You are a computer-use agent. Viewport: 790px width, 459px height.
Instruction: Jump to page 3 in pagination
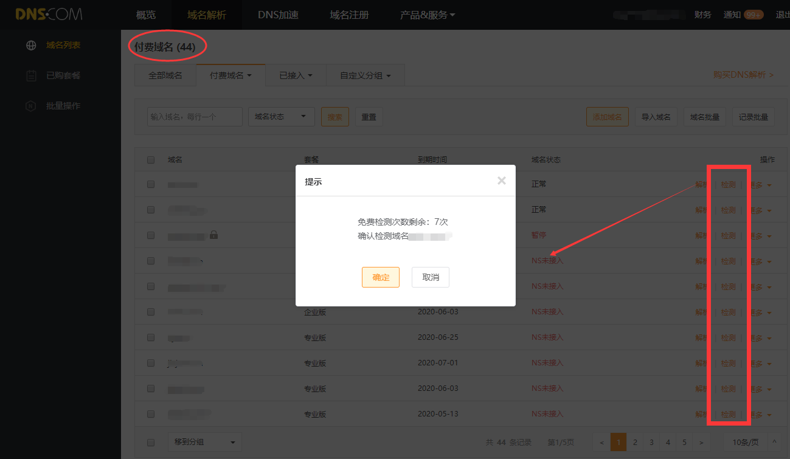(x=651, y=442)
